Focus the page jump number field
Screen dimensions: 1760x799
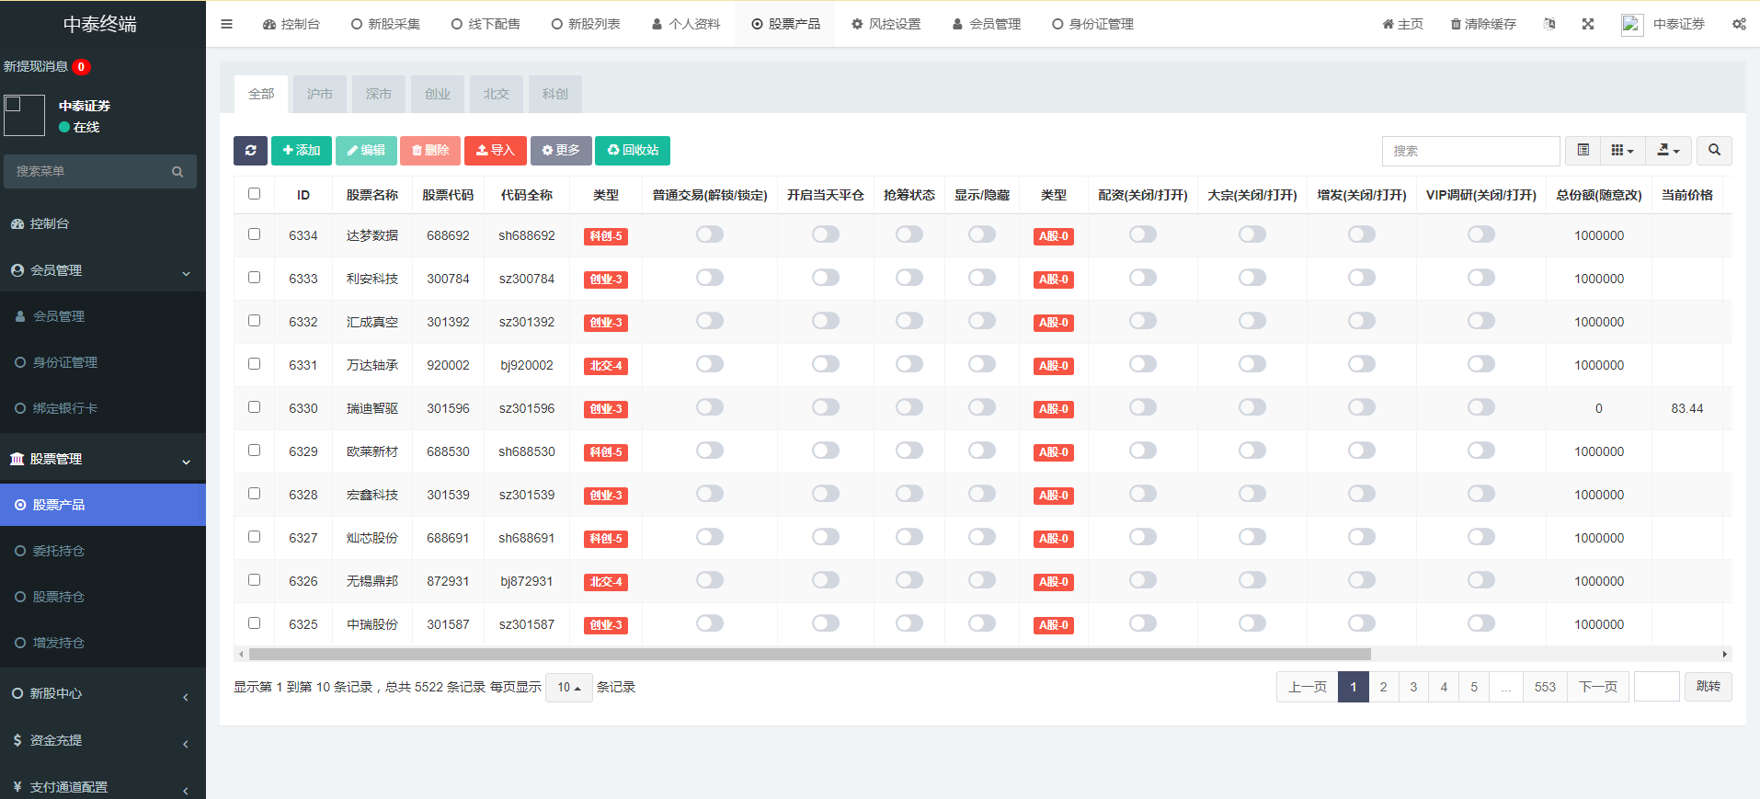1657,687
